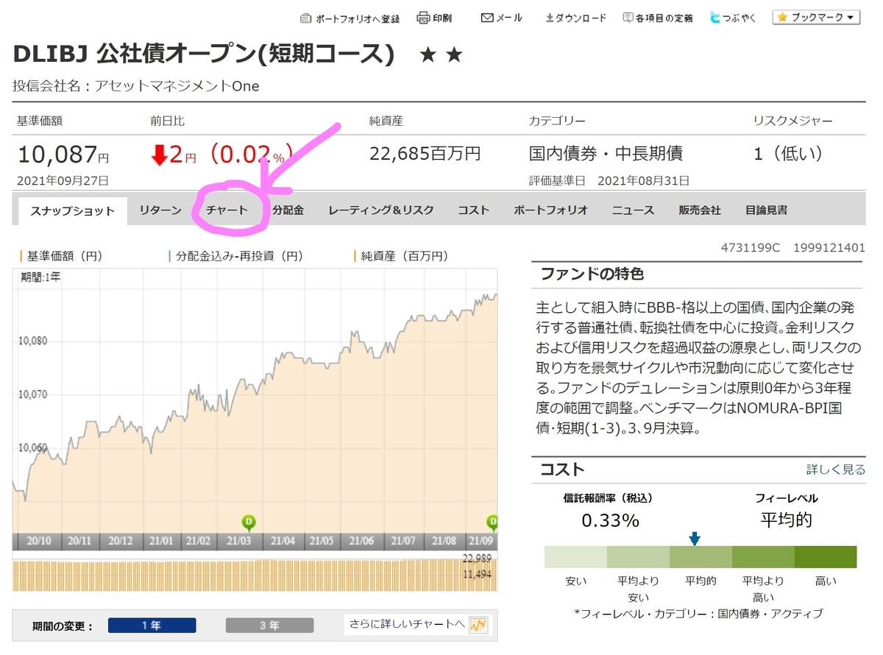Image resolution: width=883 pixels, height=655 pixels.
Task: Click the Twitter つぶやく bird icon
Action: (x=715, y=18)
